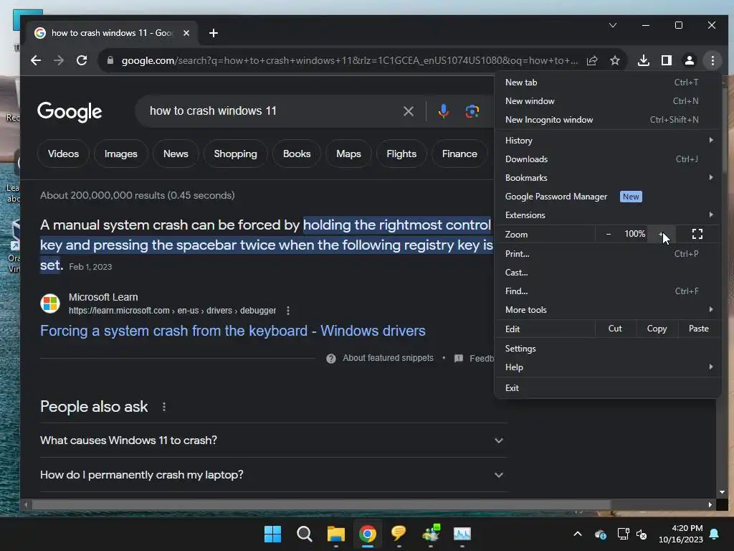Close the 'how to crash windows 11' tab

186,33
